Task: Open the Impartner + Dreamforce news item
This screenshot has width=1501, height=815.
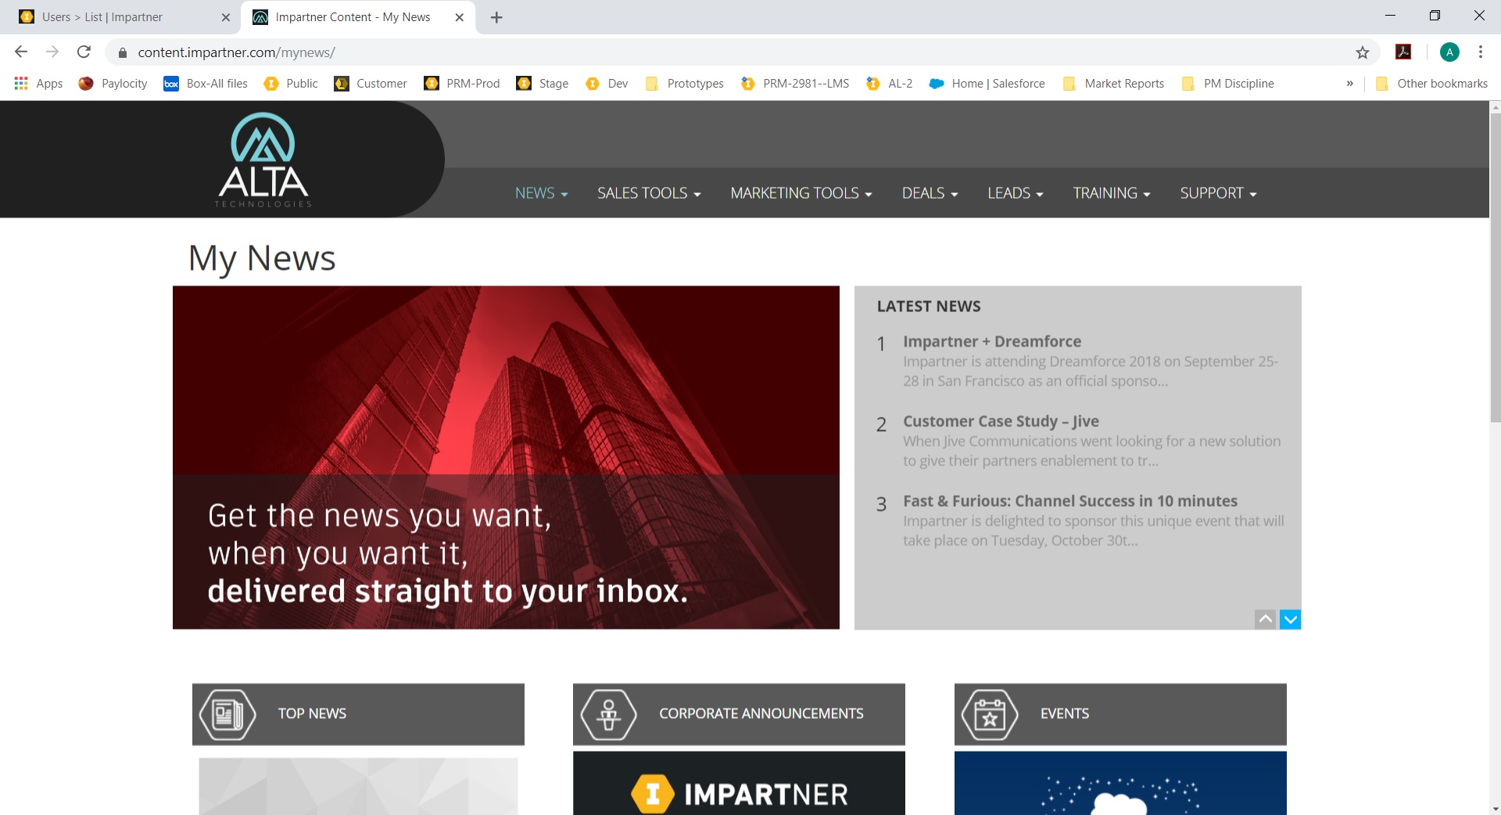Action: coord(992,342)
